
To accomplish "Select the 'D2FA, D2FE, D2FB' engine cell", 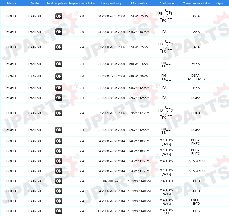I will click(196, 77).
